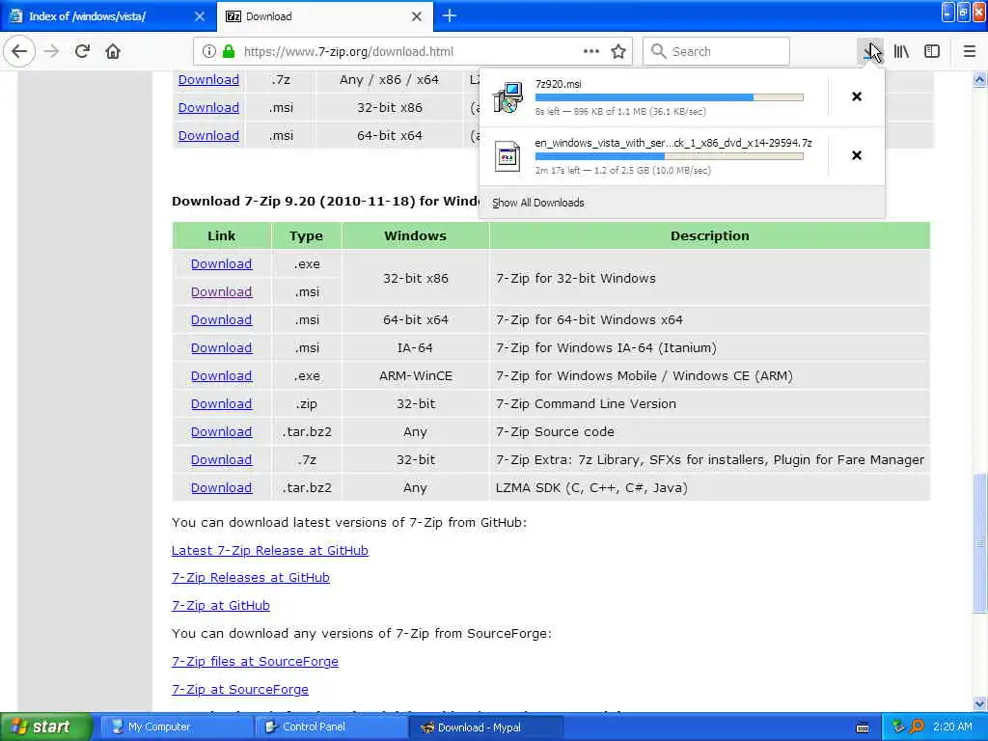Open the keyboard icon on taskbar
This screenshot has height=741, width=988.
coord(863,727)
